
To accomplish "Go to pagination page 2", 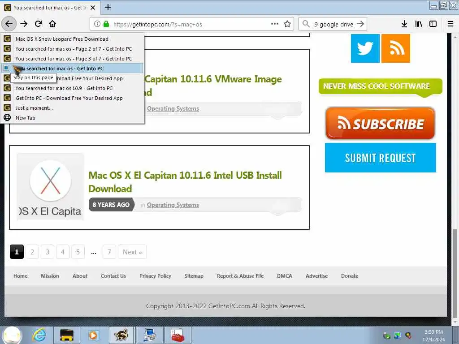I will [x=32, y=252].
